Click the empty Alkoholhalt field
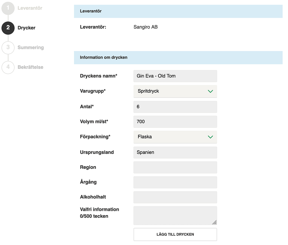 pos(175,197)
